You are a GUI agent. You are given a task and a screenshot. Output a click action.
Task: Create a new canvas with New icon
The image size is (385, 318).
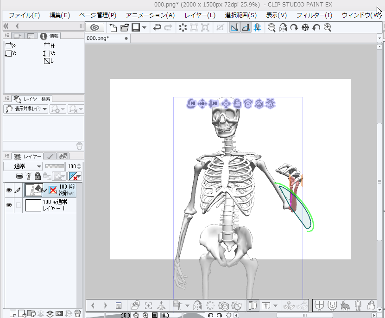[113, 27]
